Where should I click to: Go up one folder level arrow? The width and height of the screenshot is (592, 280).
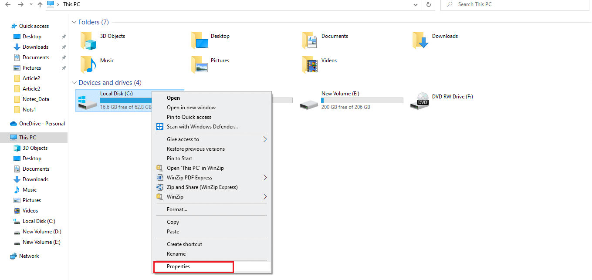point(40,4)
